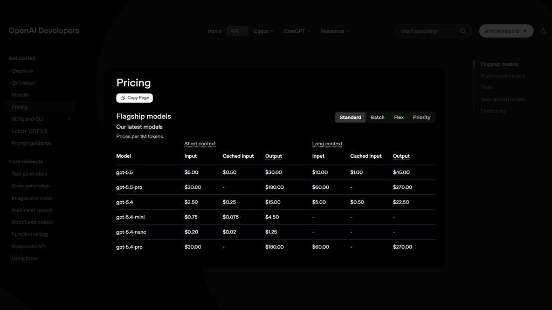Open Models in sidebar

20,95
